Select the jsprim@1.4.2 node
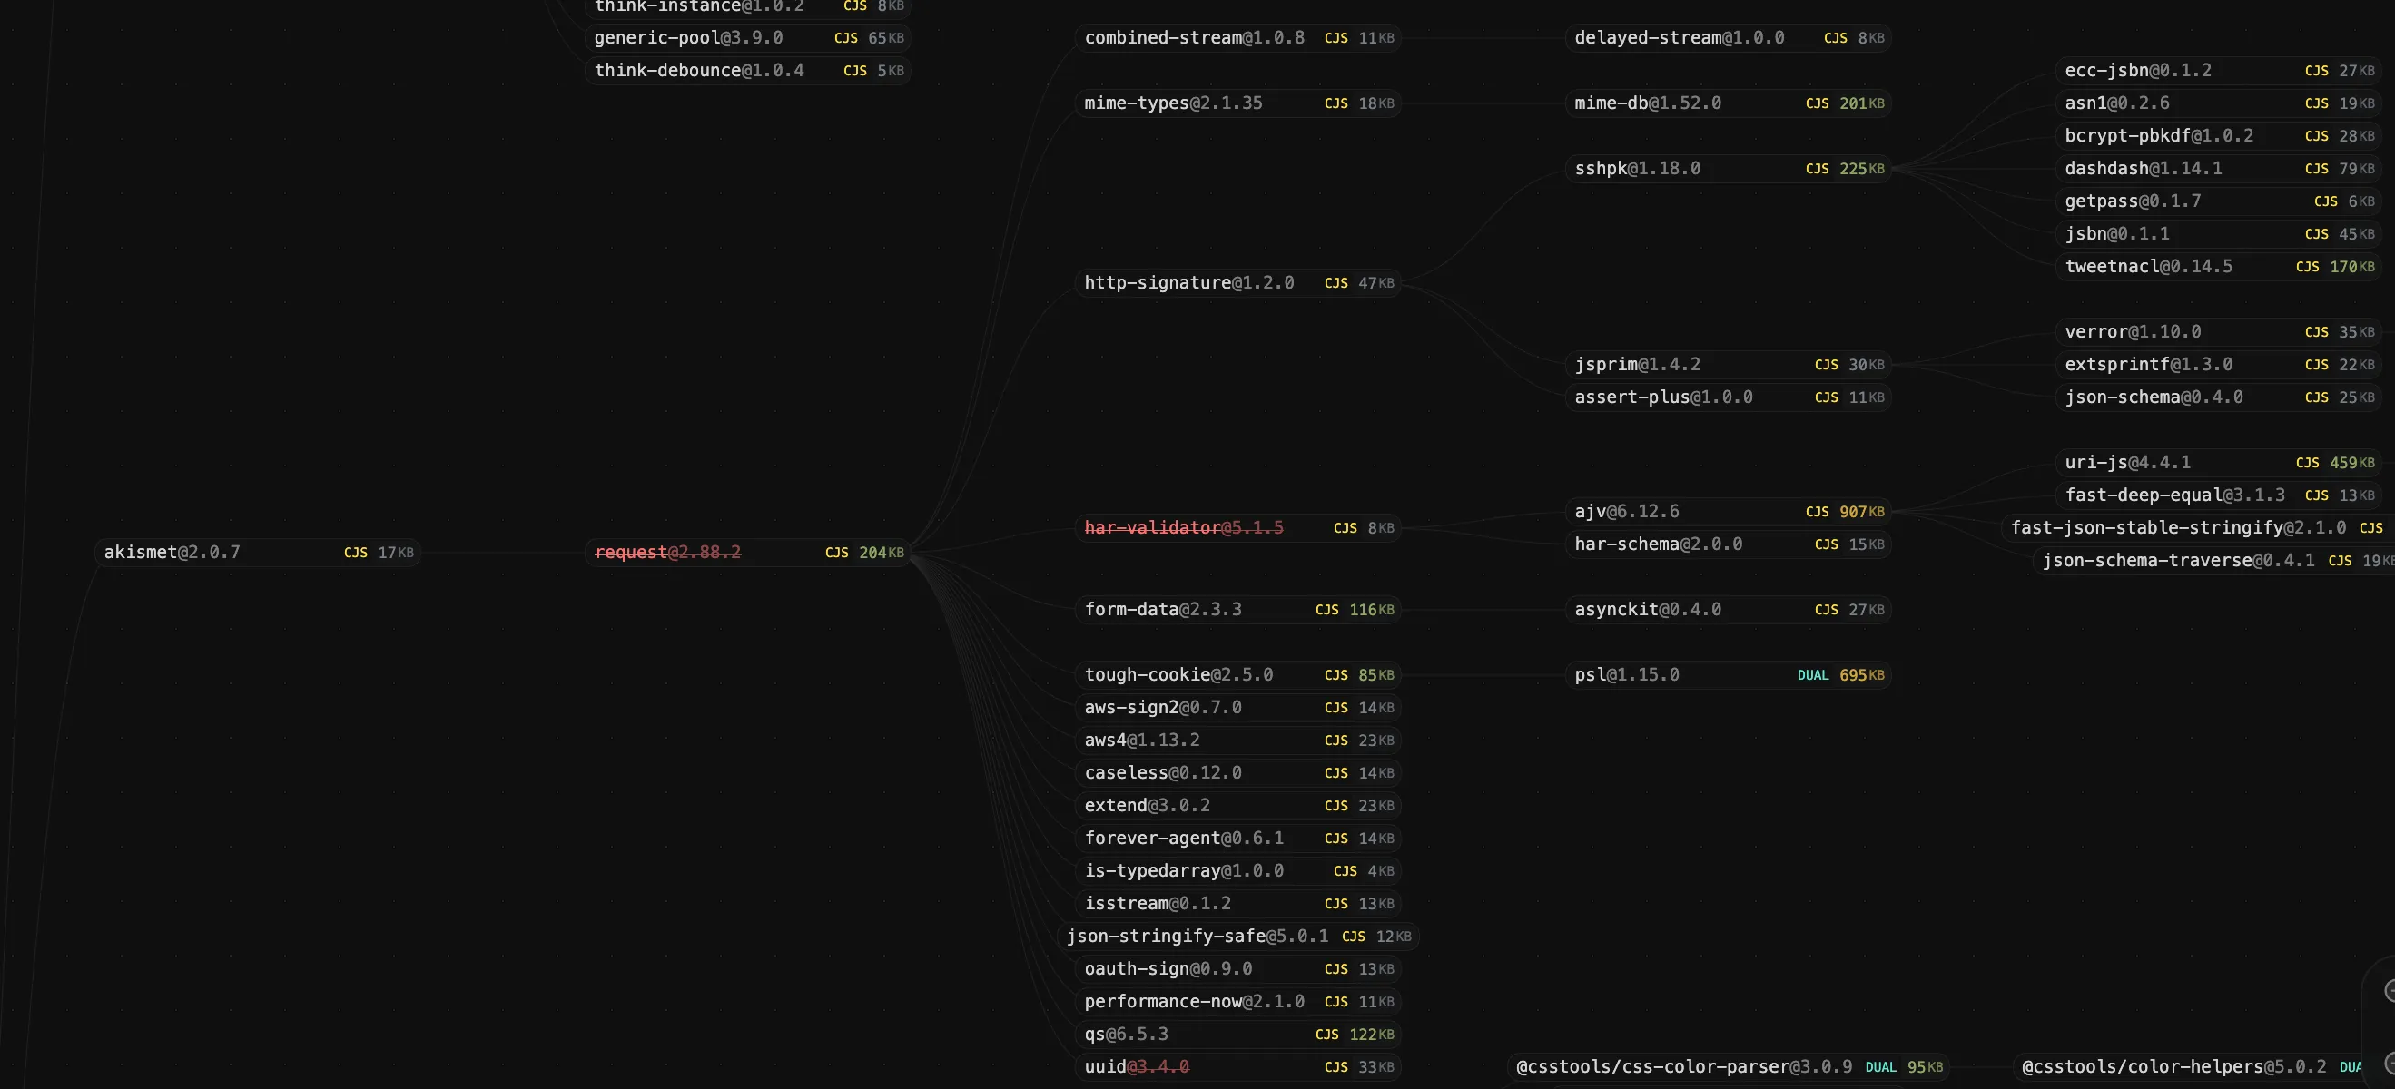 [1636, 364]
